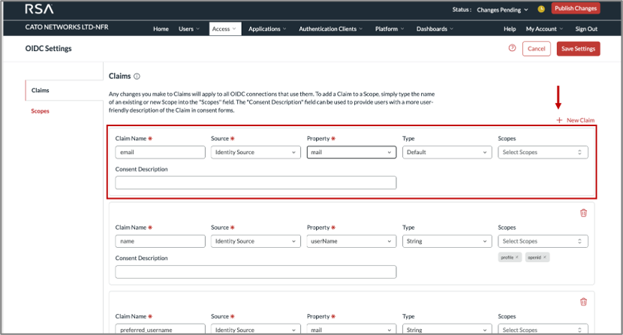Open the 'mail' Property dropdown for email claim

351,152
